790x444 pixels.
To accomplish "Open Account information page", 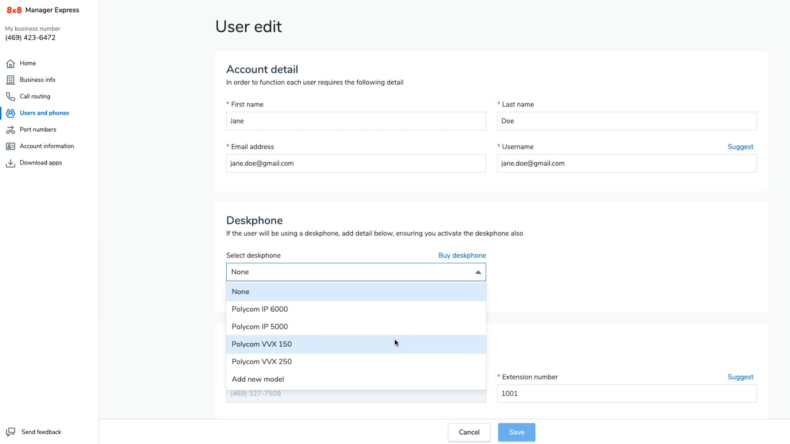I will click(47, 146).
